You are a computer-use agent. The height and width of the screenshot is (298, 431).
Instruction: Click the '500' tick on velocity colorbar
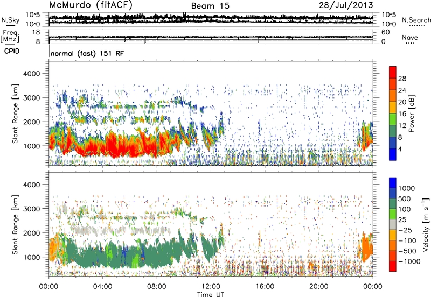tap(405, 198)
